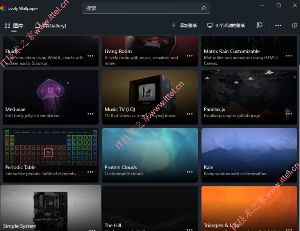
Task: Click inside the 搜索 search field
Action: point(141,8)
